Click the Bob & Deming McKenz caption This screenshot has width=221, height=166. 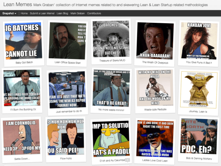(199, 158)
